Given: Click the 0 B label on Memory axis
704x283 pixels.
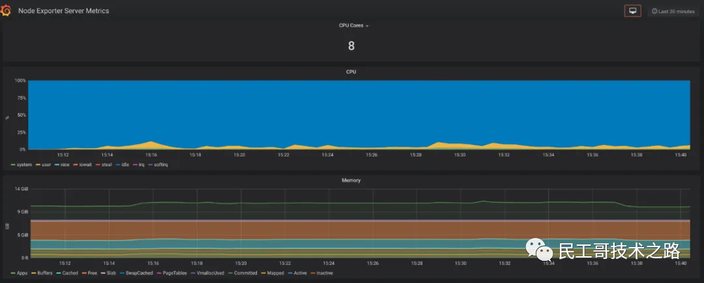Looking at the screenshot, I should pos(24,258).
